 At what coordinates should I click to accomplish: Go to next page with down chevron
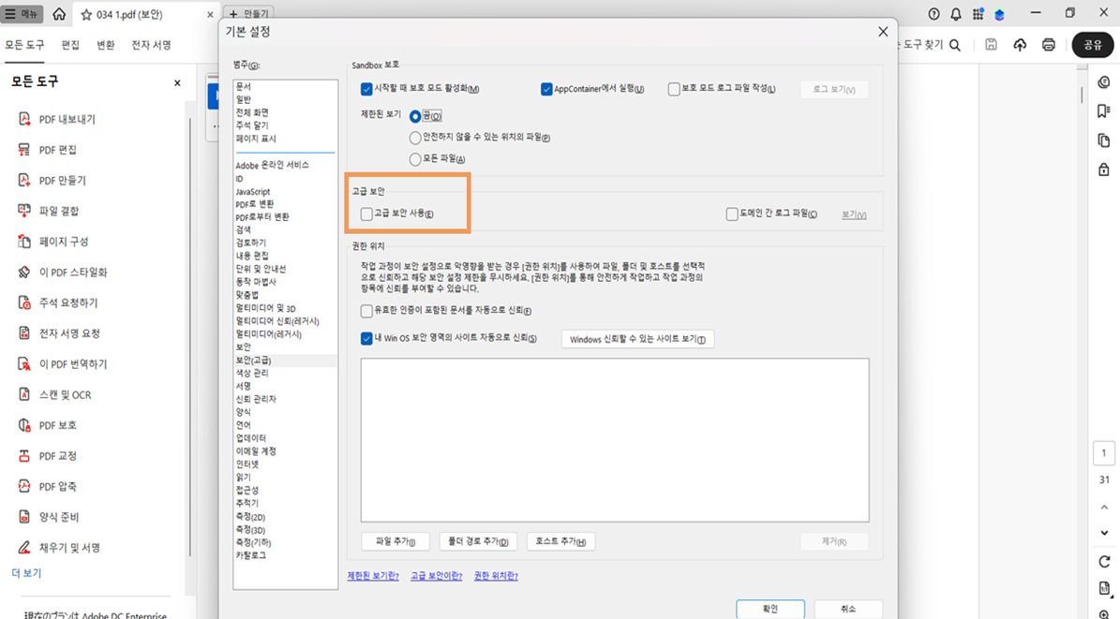coord(1104,533)
